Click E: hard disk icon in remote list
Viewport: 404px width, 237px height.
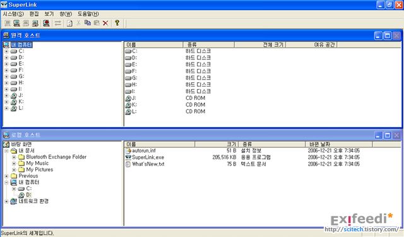click(x=128, y=64)
